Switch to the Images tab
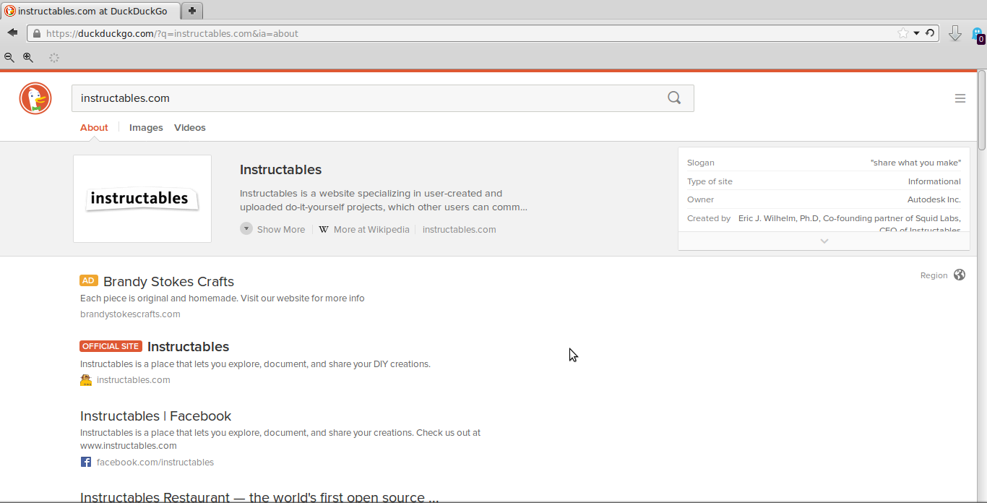 [146, 127]
